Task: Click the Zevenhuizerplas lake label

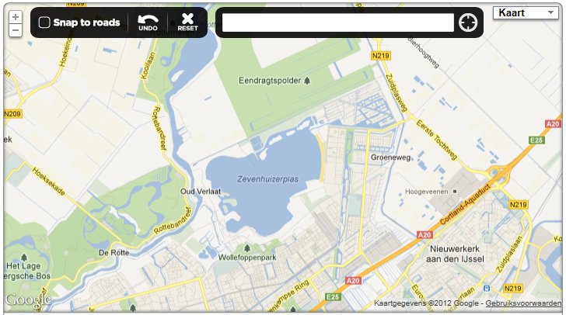Action: [267, 178]
